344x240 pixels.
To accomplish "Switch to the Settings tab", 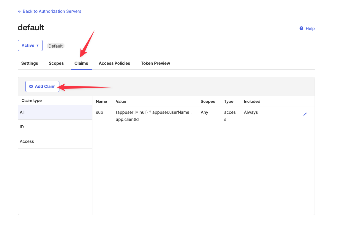I will click(x=30, y=63).
